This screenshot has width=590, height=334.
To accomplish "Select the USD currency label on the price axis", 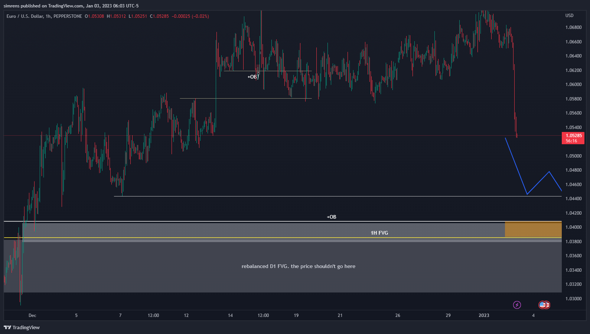I will pyautogui.click(x=569, y=16).
